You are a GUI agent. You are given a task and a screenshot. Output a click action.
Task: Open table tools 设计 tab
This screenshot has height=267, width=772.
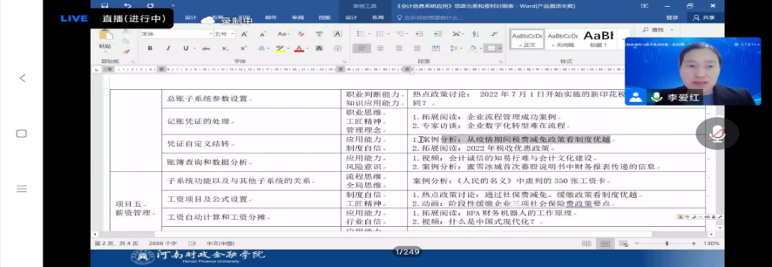tap(351, 18)
